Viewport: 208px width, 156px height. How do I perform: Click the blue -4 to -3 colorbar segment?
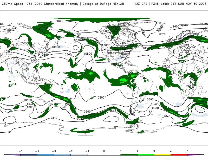[45, 155]
